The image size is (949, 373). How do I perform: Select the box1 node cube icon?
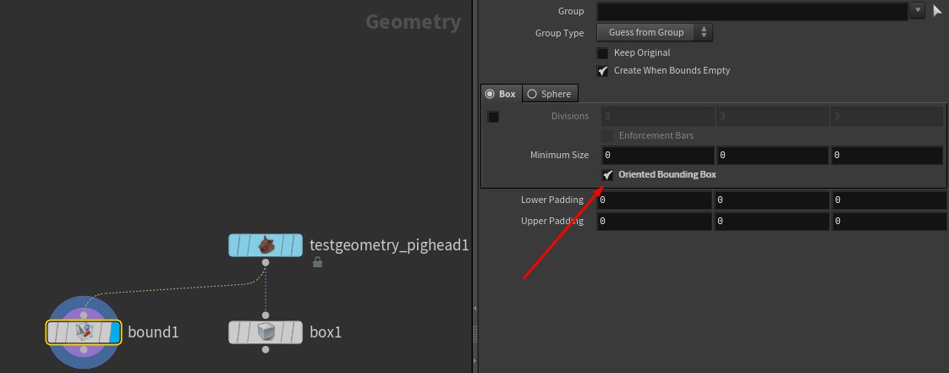click(x=265, y=332)
